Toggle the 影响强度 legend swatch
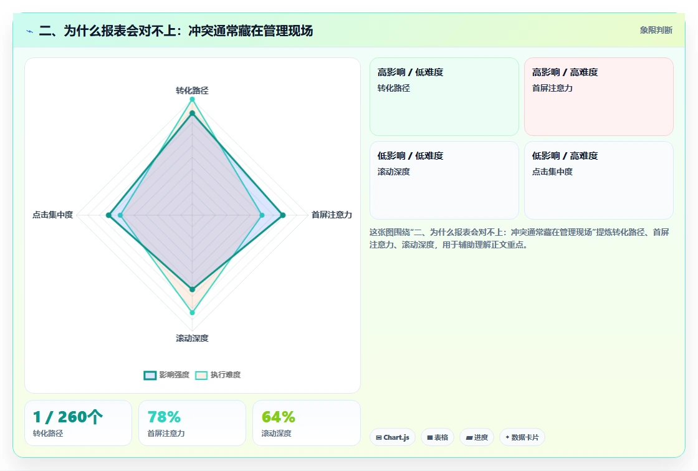698x471 pixels. (150, 375)
